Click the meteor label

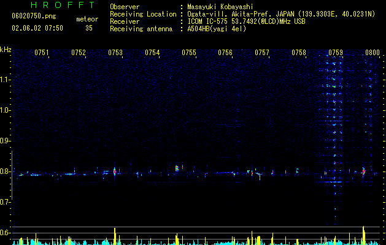[x=87, y=19]
